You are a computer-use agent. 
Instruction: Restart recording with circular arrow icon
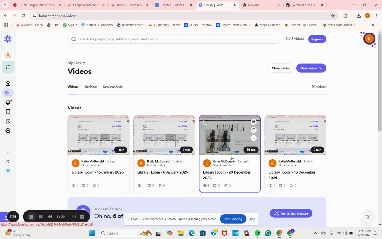[x=74, y=217]
